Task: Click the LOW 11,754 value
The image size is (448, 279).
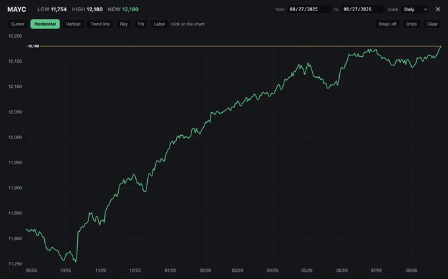Action: [x=52, y=9]
